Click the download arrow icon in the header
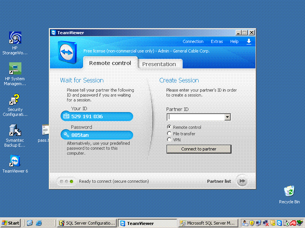The height and width of the screenshot is (228, 305). click(249, 41)
